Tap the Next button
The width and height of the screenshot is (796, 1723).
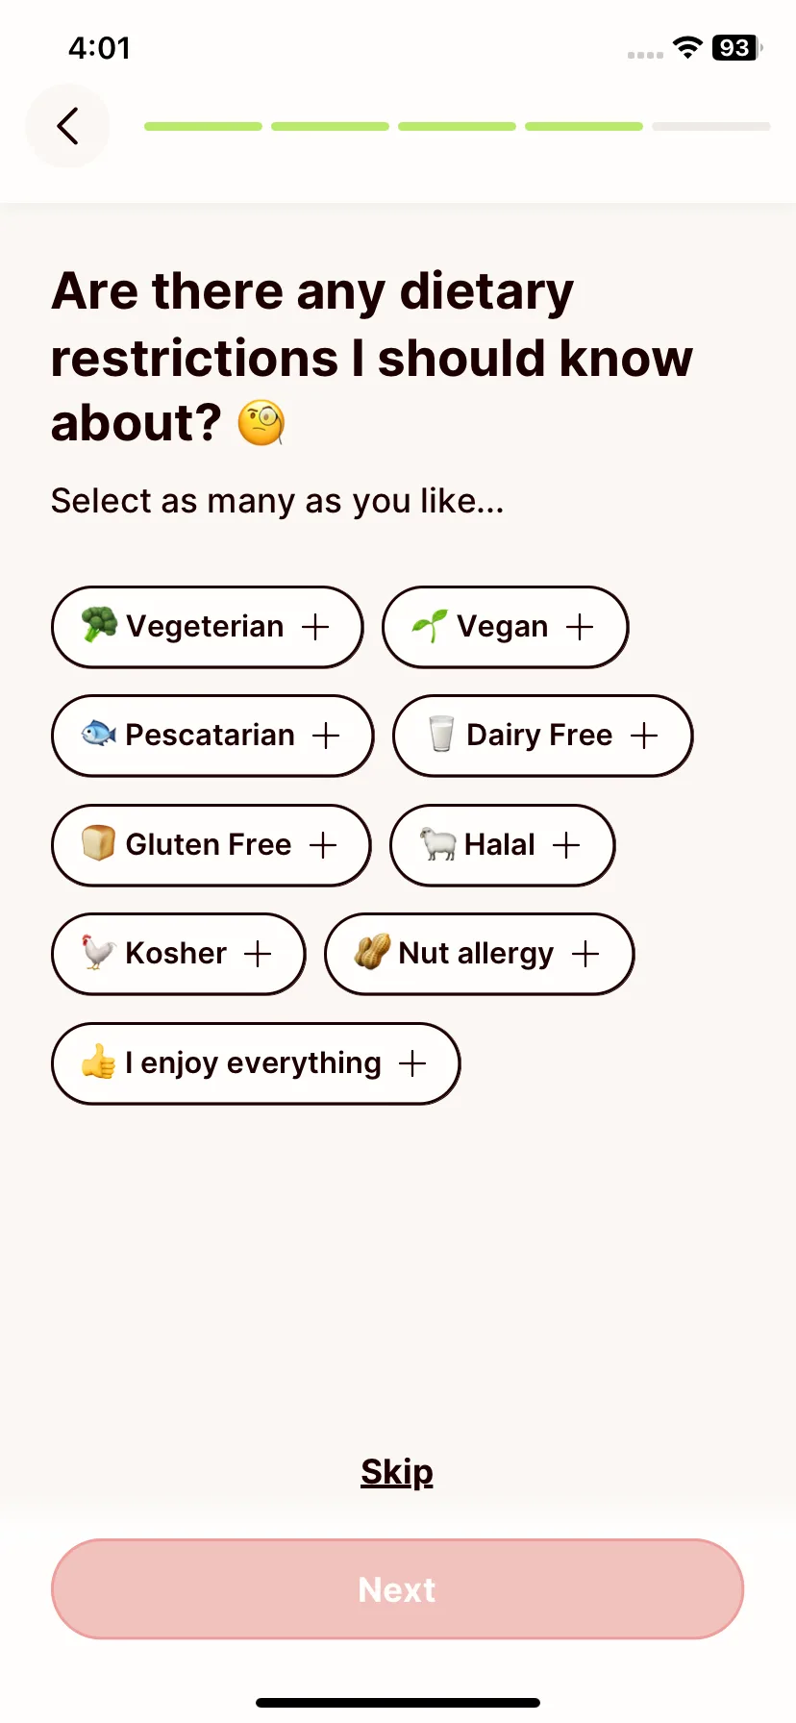coord(397,1589)
